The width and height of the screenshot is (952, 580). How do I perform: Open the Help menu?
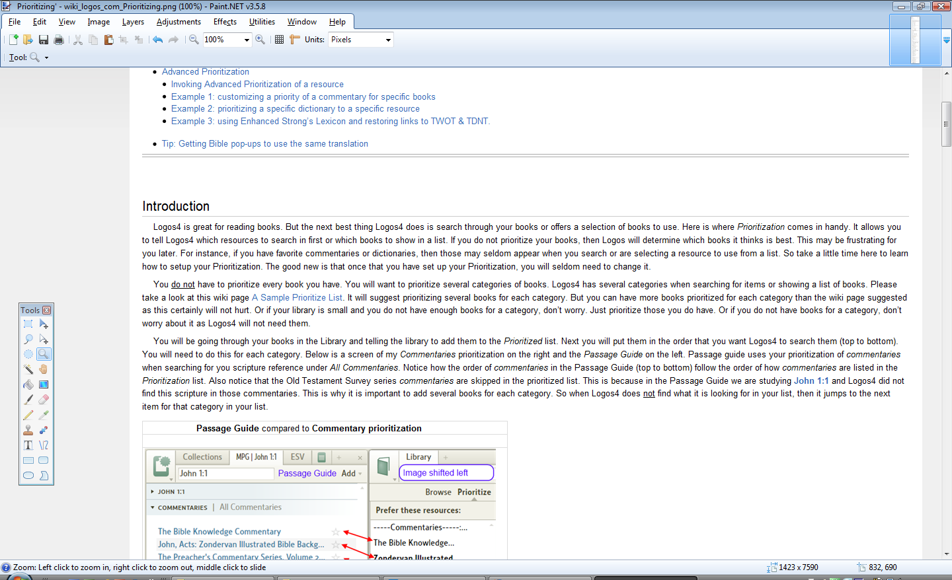(x=337, y=22)
